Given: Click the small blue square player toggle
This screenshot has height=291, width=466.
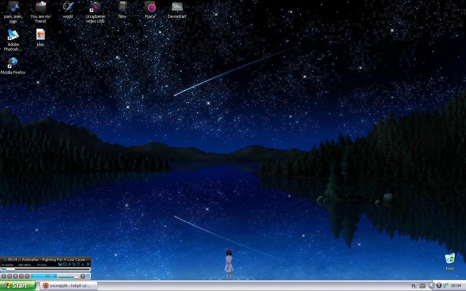Looking at the screenshot, I should 88,276.
